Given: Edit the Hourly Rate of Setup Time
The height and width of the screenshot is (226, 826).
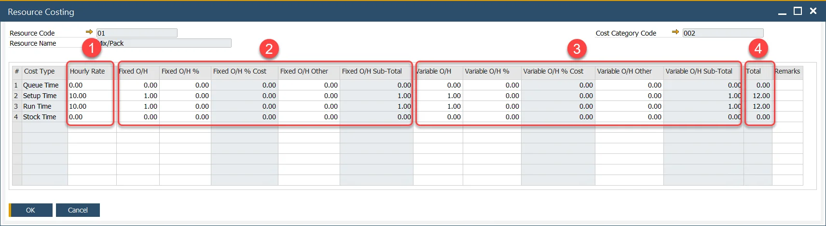Looking at the screenshot, I should pos(92,96).
